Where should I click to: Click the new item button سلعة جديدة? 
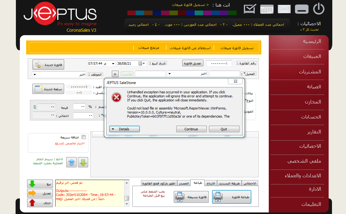coord(48,89)
